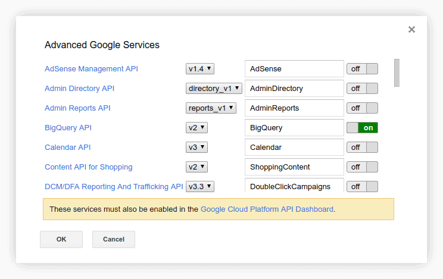Select Calendar v3 version dropdown
This screenshot has height=279, width=443.
[x=196, y=147]
